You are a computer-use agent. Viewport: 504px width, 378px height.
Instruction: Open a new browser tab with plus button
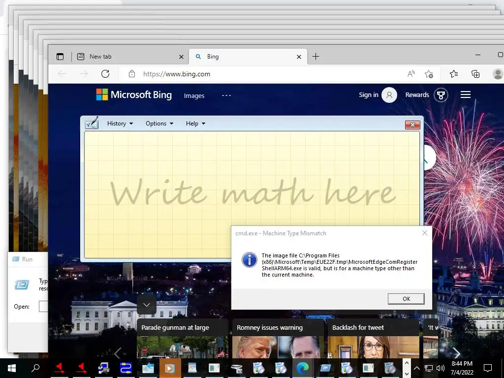pos(315,57)
